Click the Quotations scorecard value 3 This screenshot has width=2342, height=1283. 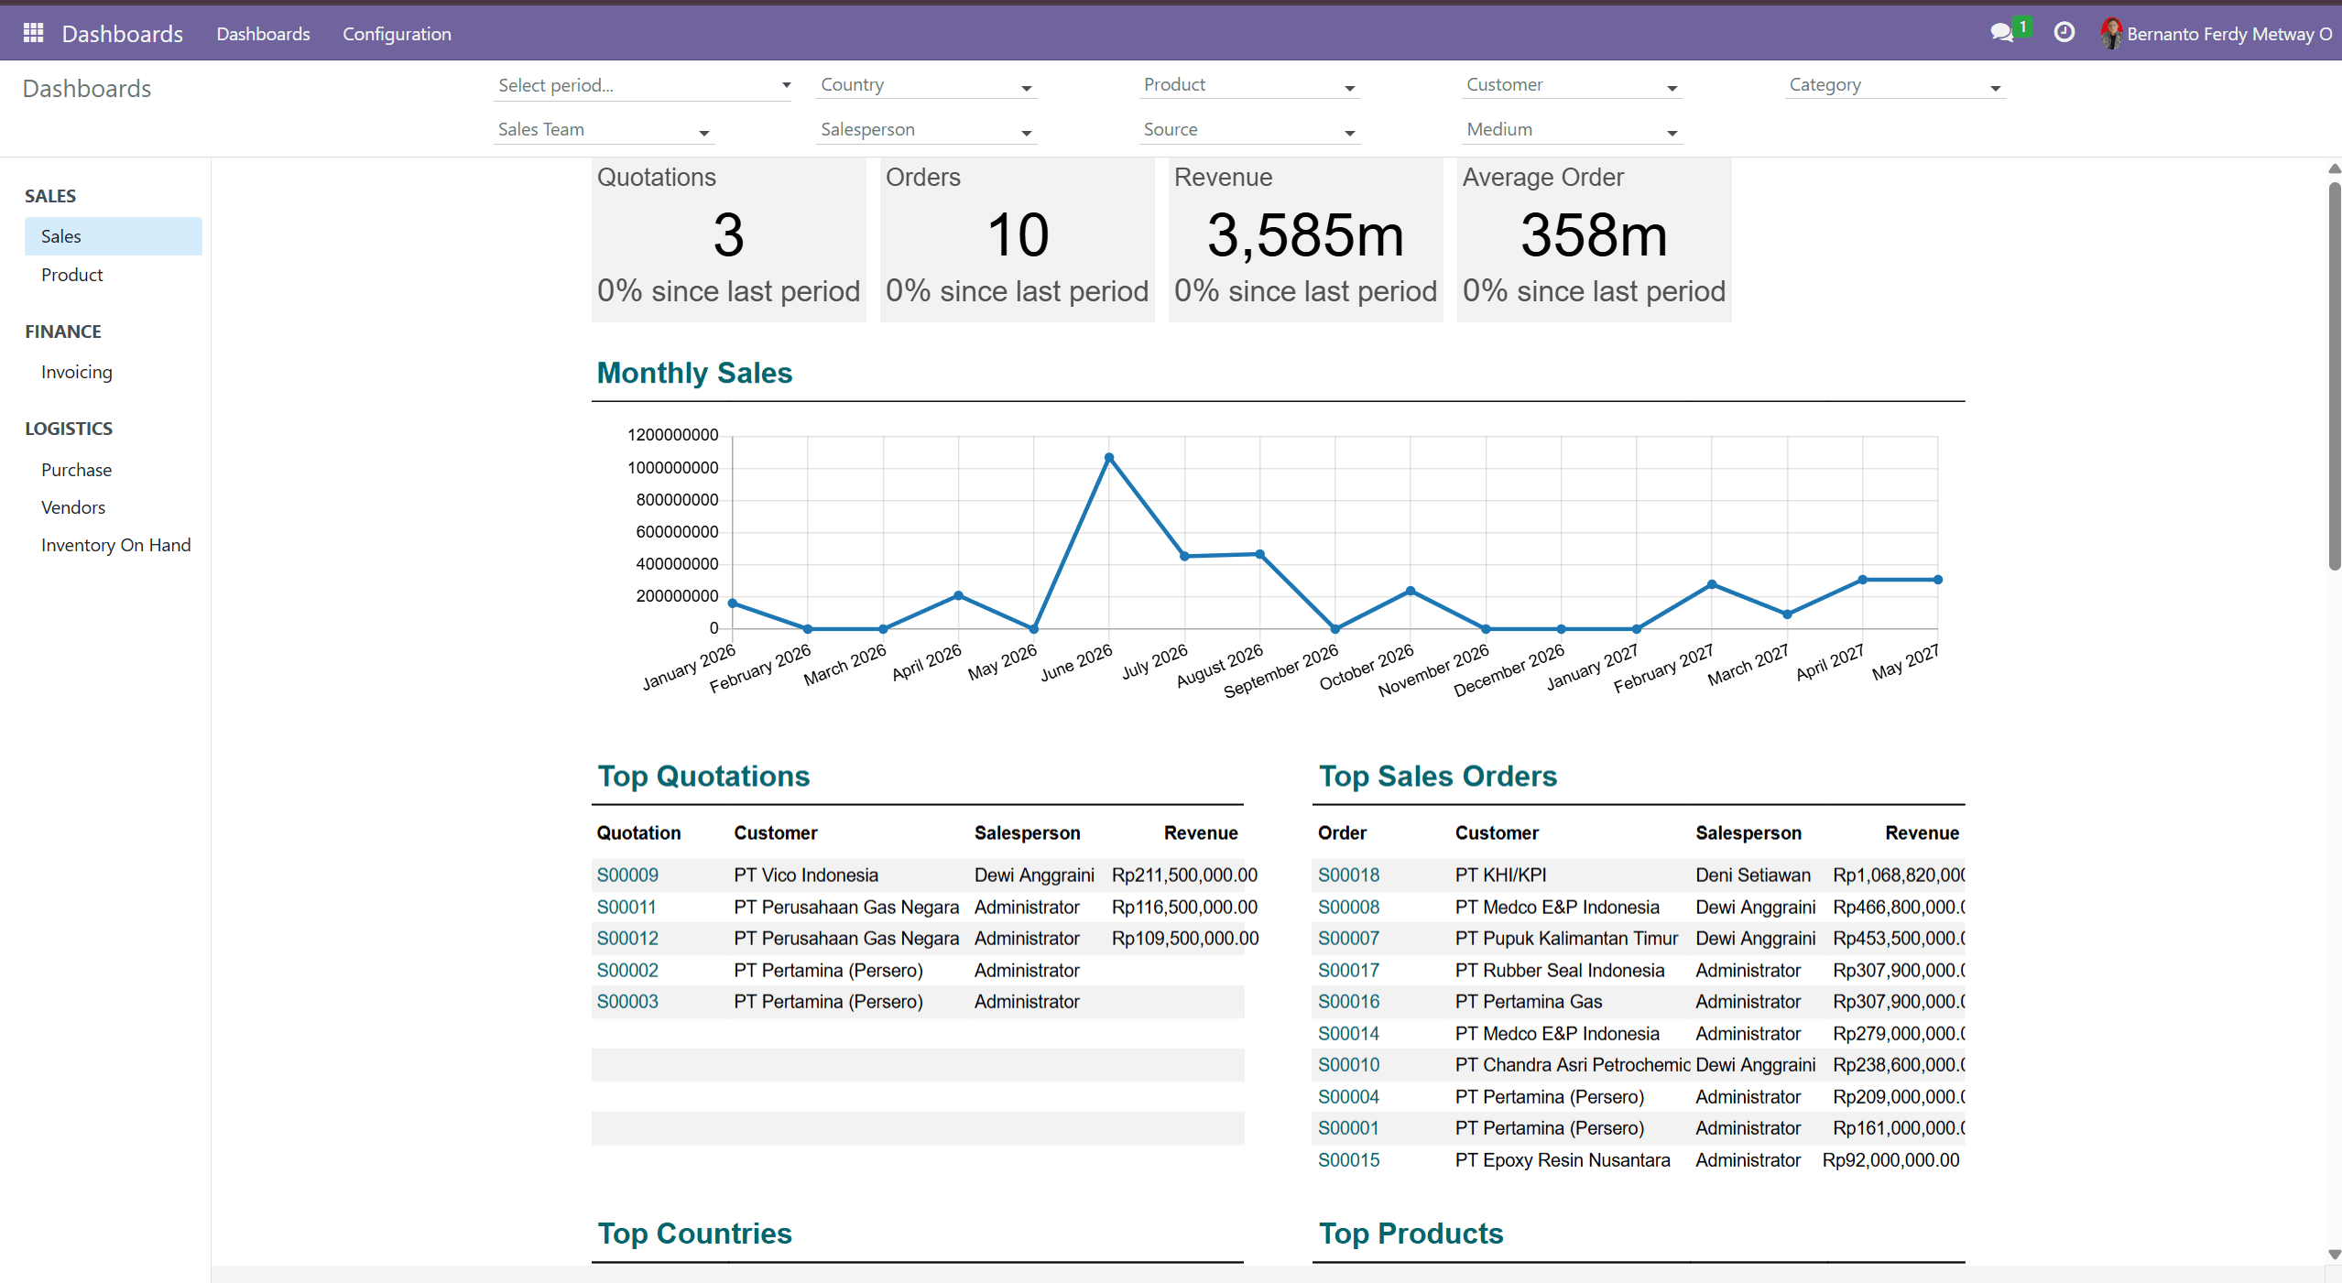728,235
